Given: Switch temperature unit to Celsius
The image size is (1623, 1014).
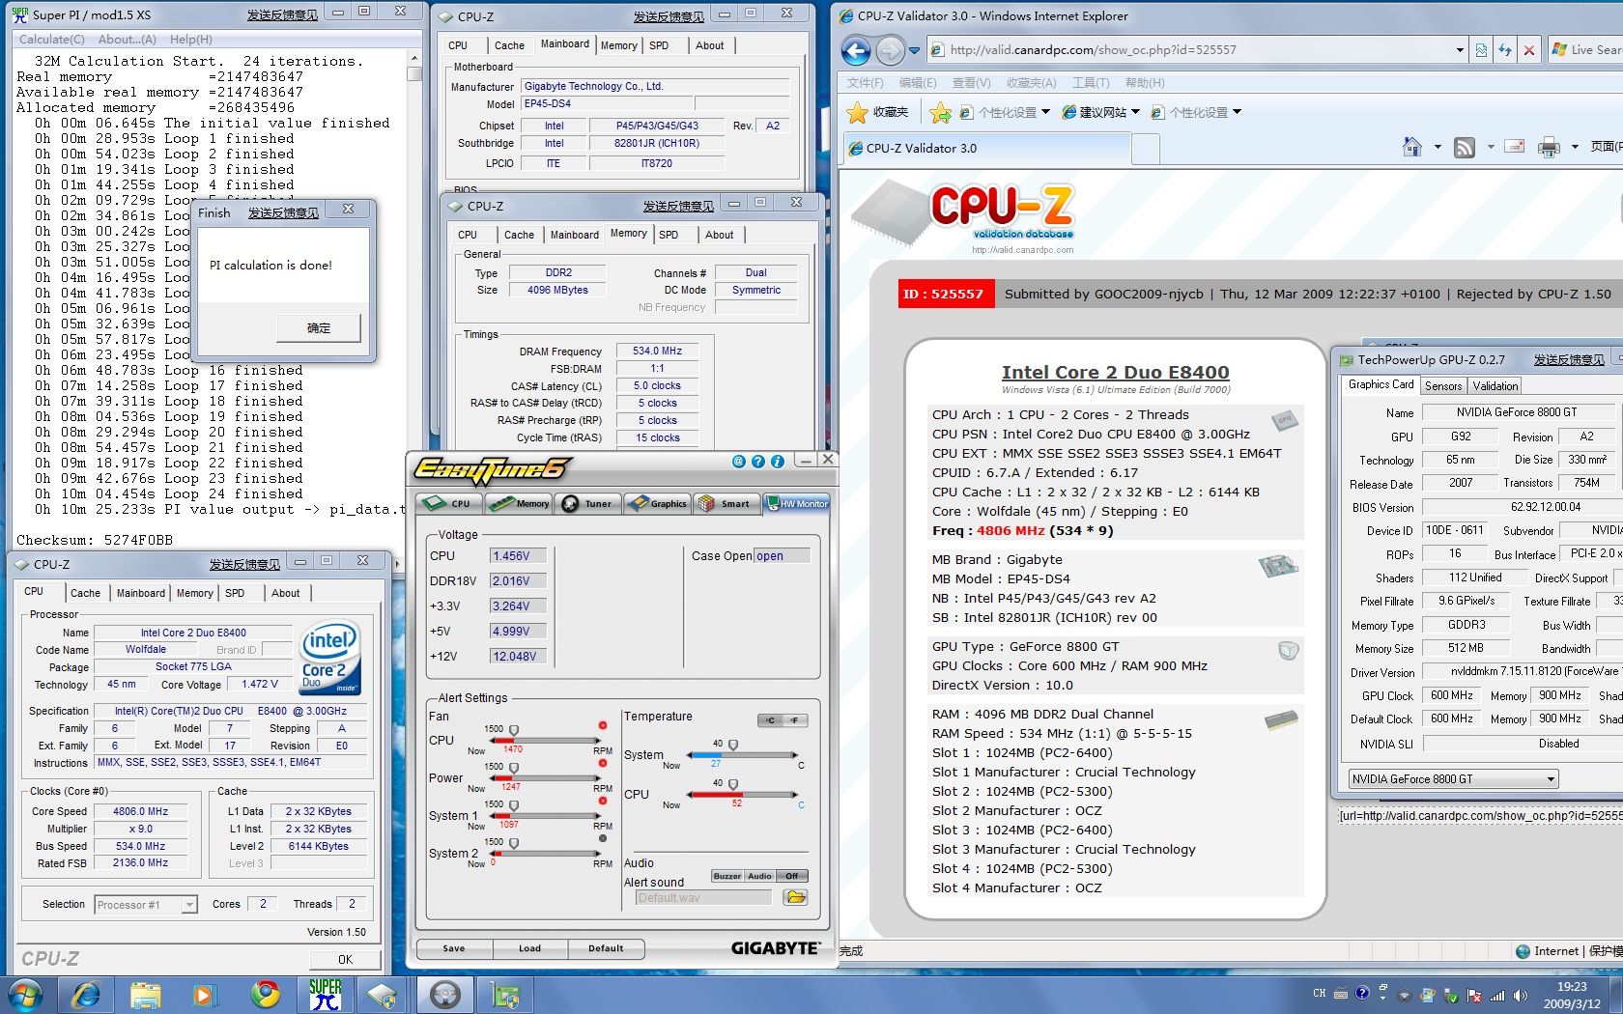Looking at the screenshot, I should [770, 720].
